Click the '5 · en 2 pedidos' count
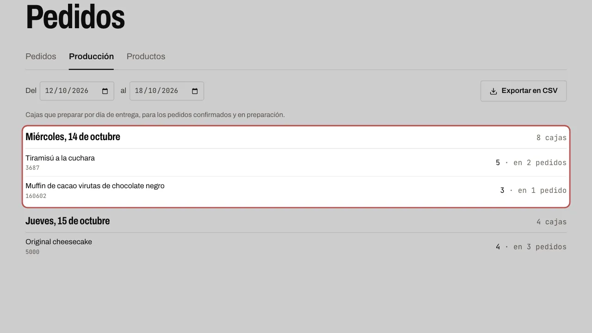Image resolution: width=592 pixels, height=333 pixels. tap(531, 163)
